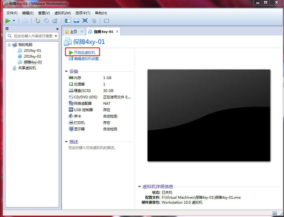Click the 打印机 device row
This screenshot has height=217, width=284.
coord(100,123)
